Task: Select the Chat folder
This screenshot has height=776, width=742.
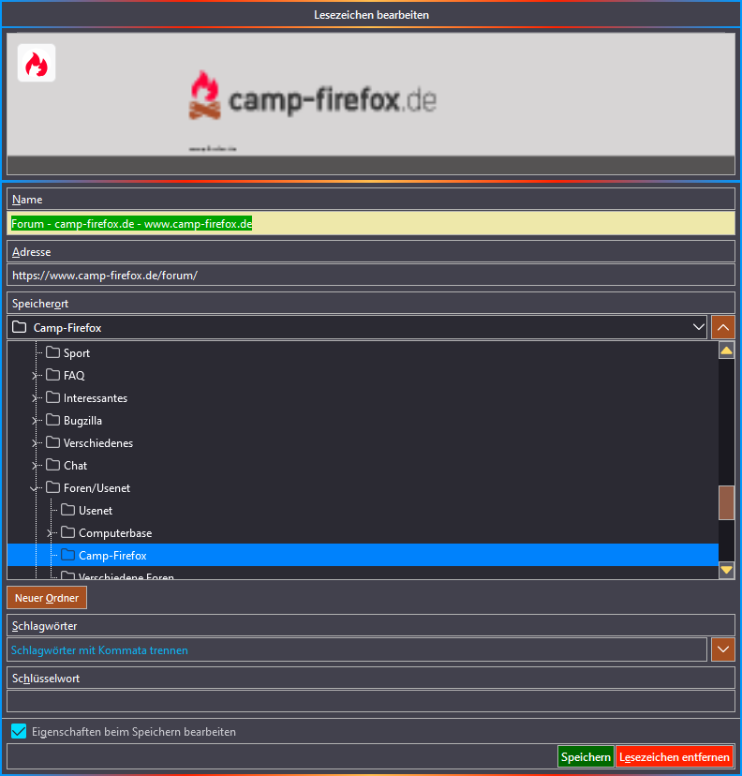Action: coord(75,466)
